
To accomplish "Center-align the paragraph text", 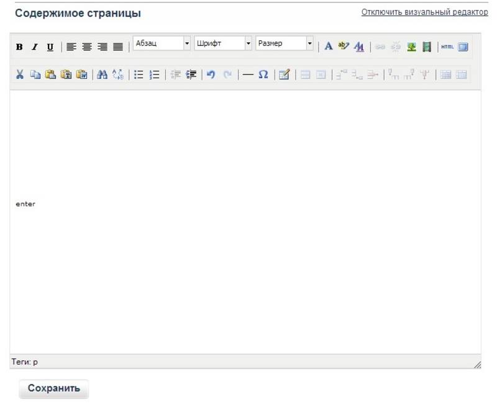I will click(87, 47).
